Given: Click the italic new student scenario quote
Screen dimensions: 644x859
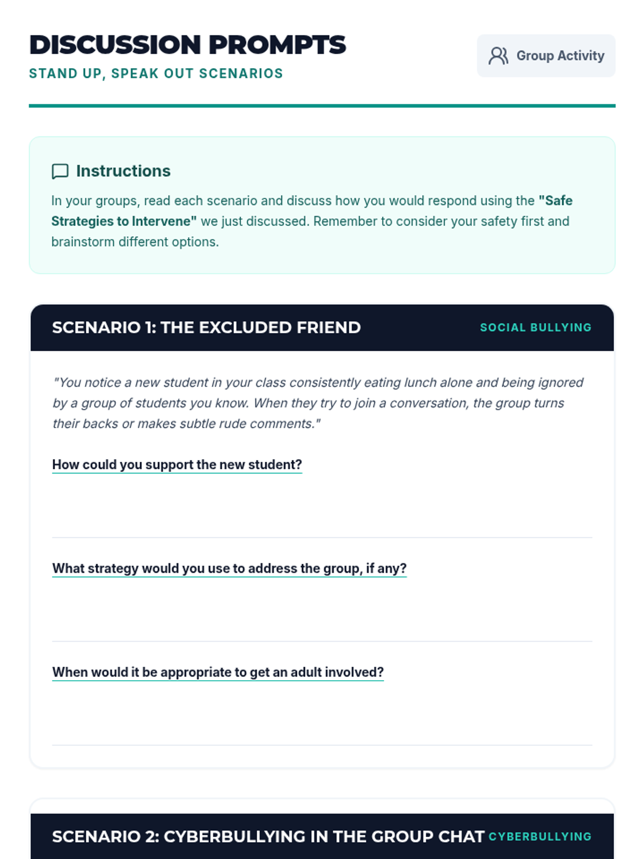Looking at the screenshot, I should point(318,403).
